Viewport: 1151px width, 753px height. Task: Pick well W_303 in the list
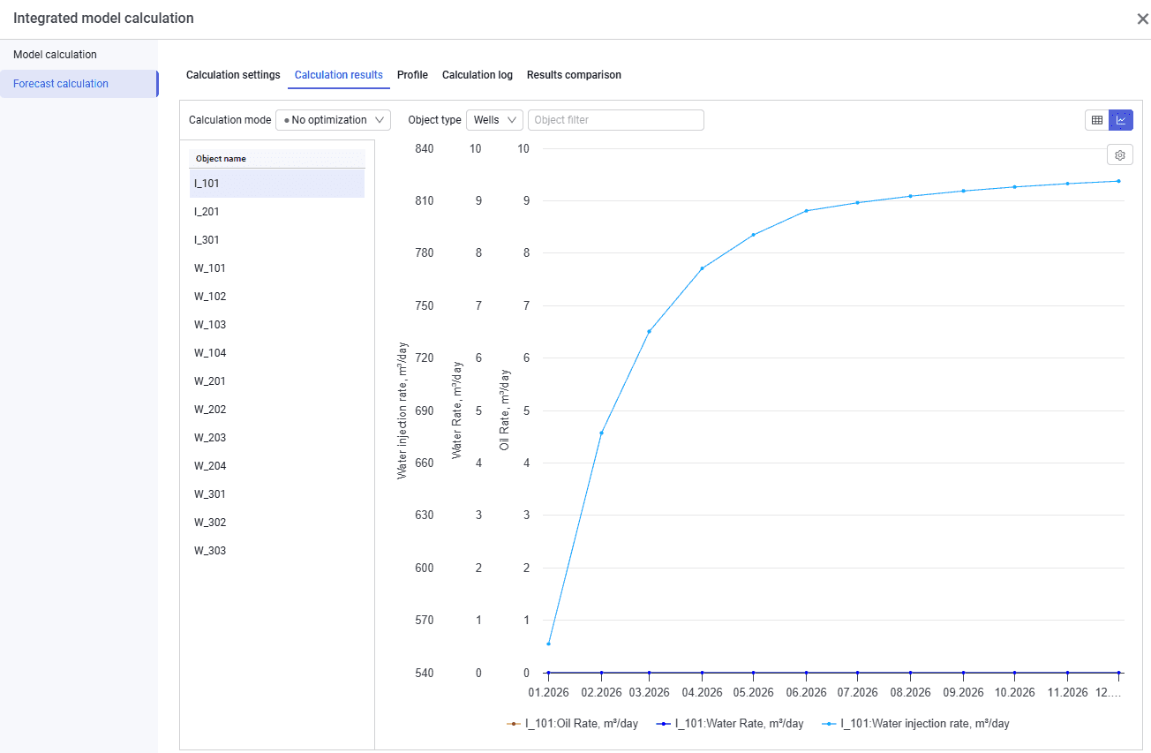pos(276,551)
